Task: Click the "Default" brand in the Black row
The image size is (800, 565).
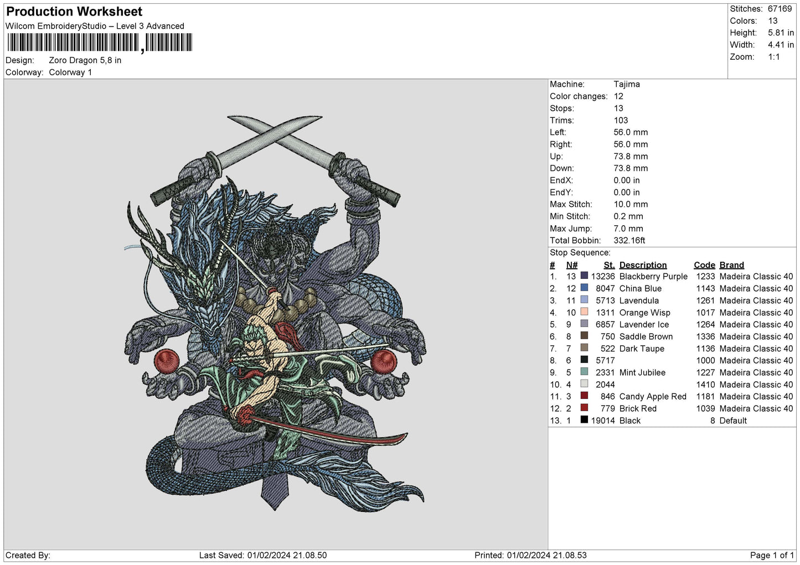Action: point(733,421)
